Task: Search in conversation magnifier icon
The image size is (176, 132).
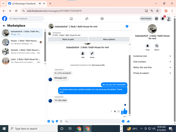Action: 157,46
